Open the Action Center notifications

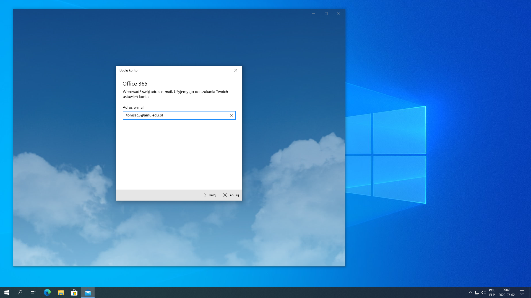coord(522,292)
